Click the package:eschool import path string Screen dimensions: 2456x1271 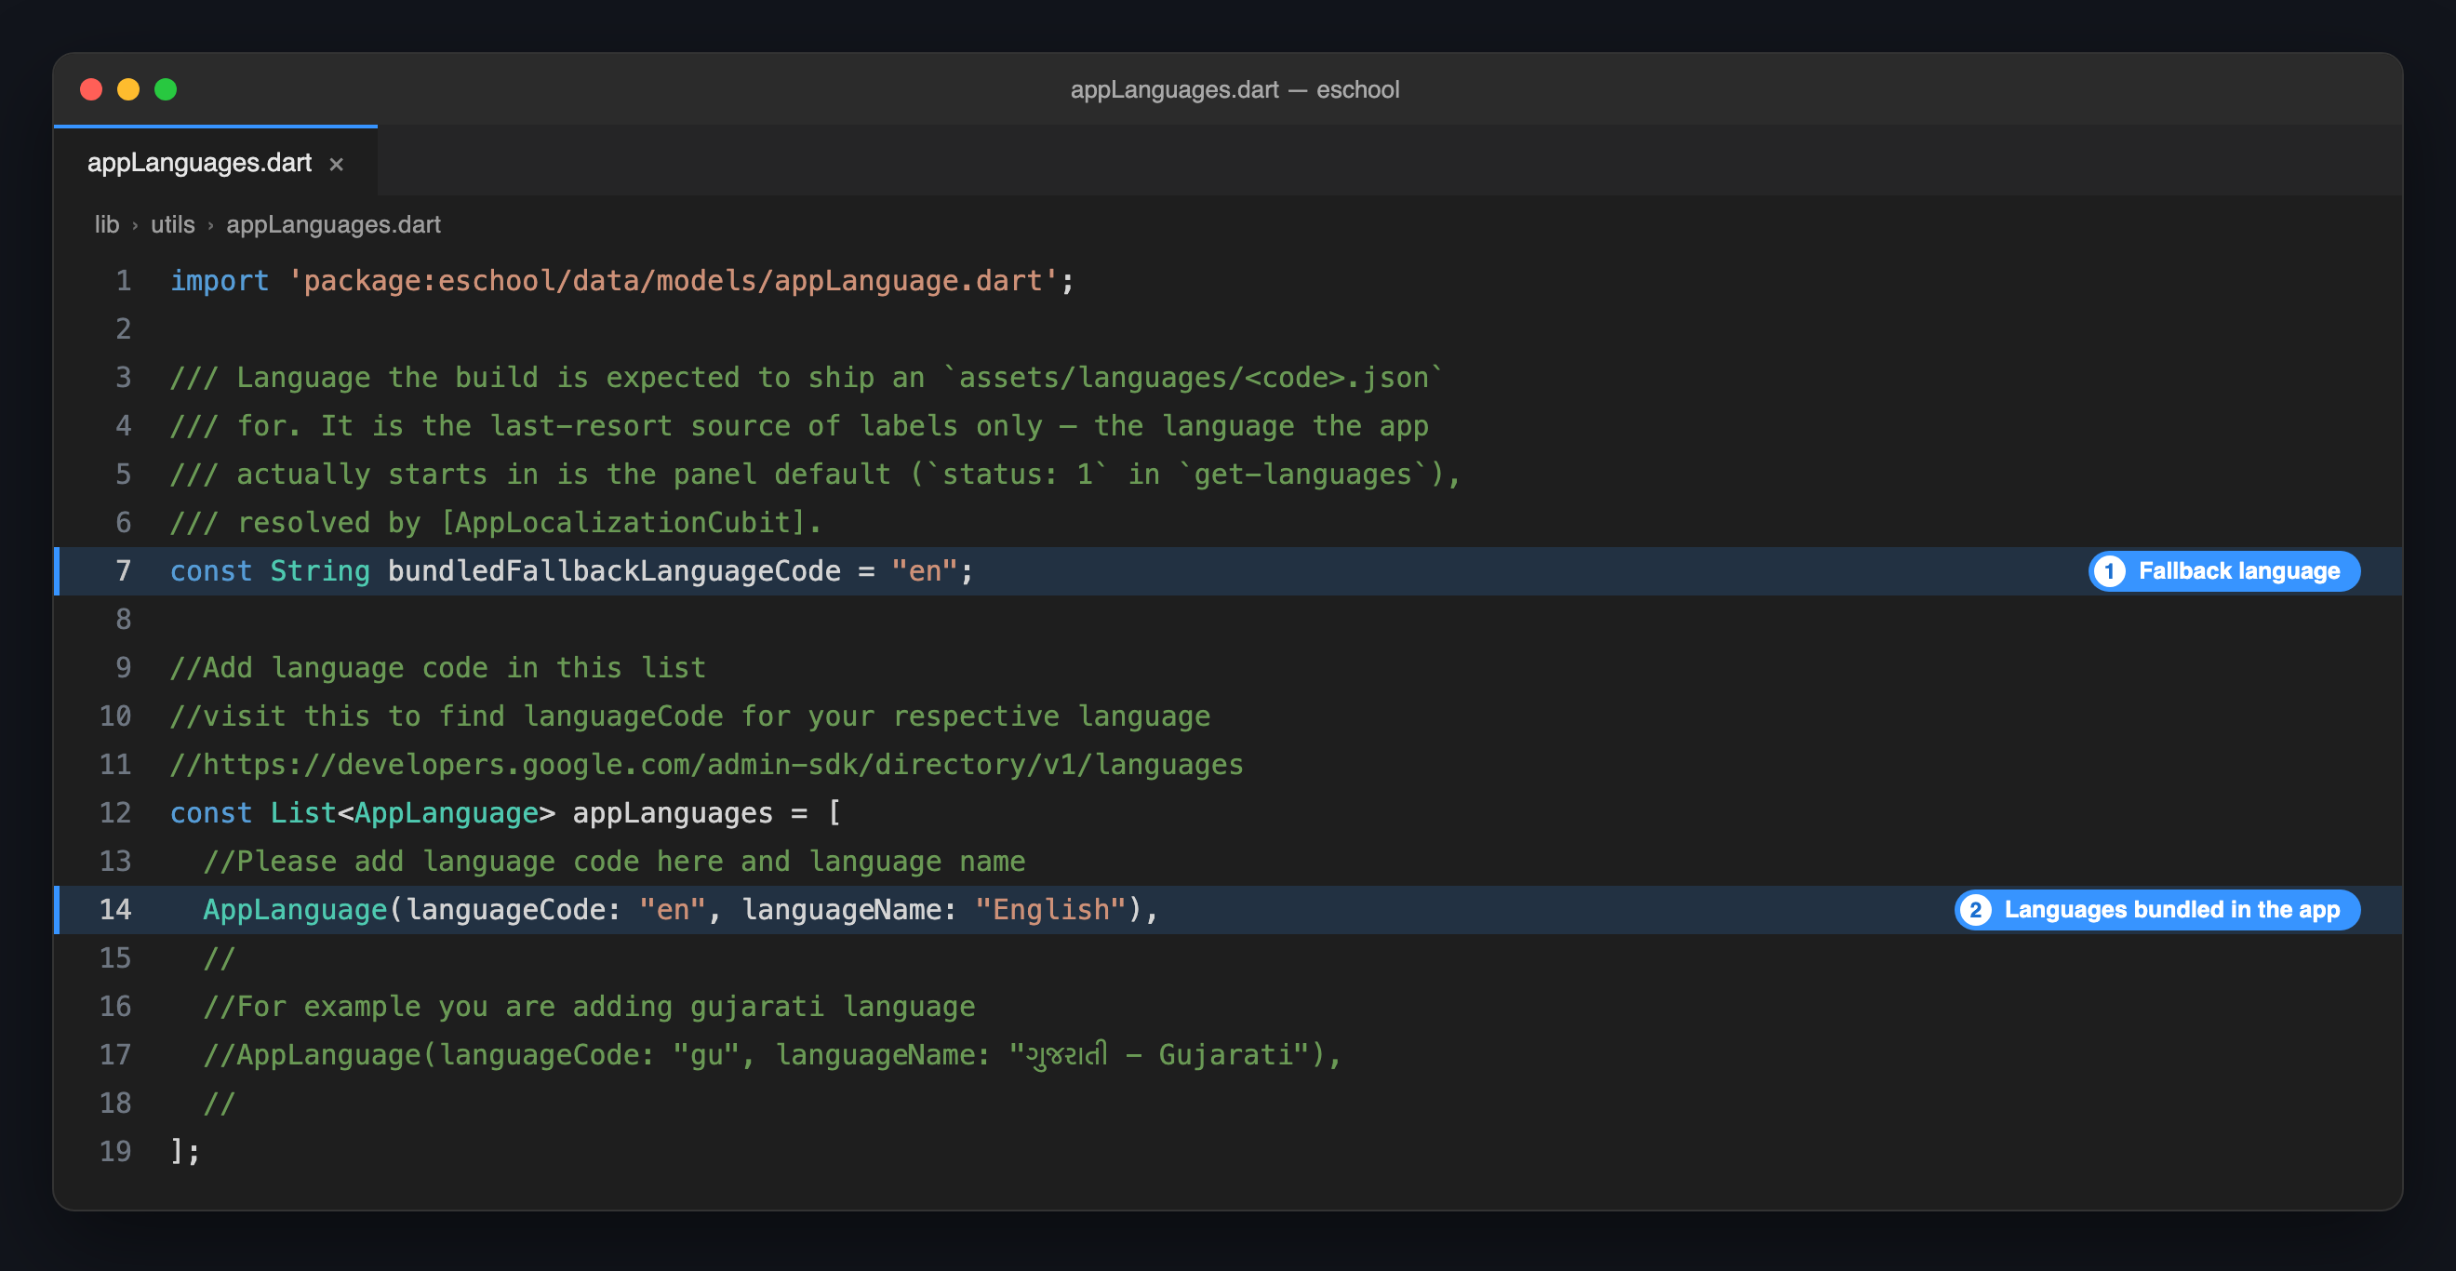coord(674,281)
